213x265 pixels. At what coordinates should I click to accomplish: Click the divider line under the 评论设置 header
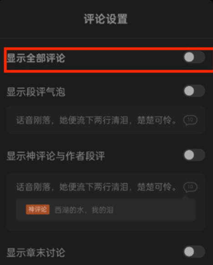click(x=106, y=38)
